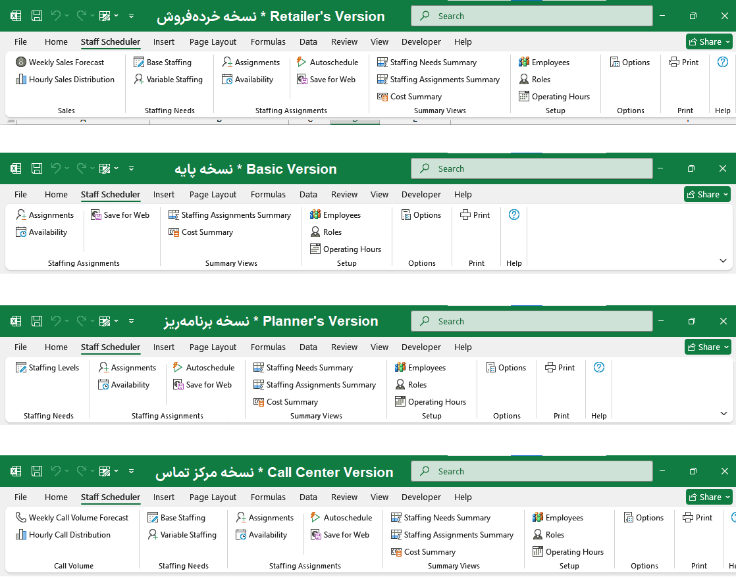
Task: Switch to Review tab in Basic Version
Action: point(344,194)
